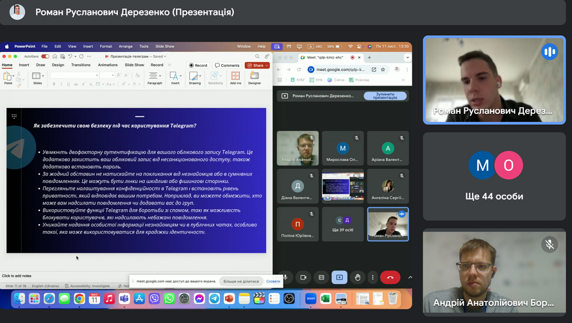Toggle Superscript formatting in the ribbon
Viewport: 572px width, 323px height.
coord(83,84)
